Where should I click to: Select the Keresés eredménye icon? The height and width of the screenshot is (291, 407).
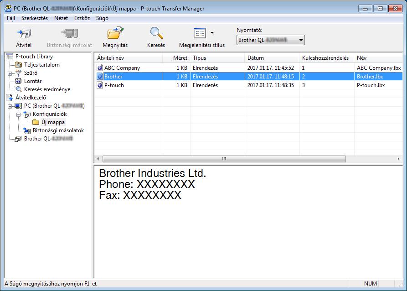pyautogui.click(x=18, y=89)
